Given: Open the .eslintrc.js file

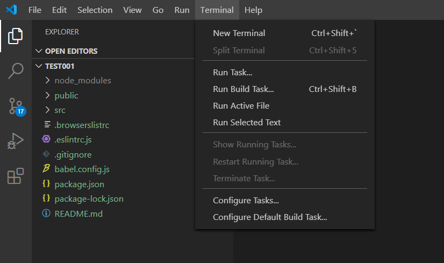Looking at the screenshot, I should (x=76, y=139).
